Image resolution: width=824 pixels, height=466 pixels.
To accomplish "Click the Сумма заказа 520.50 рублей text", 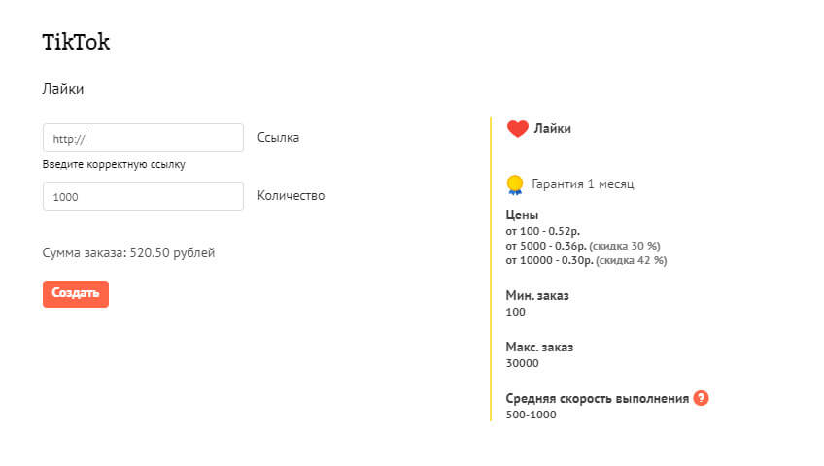I will (x=128, y=253).
